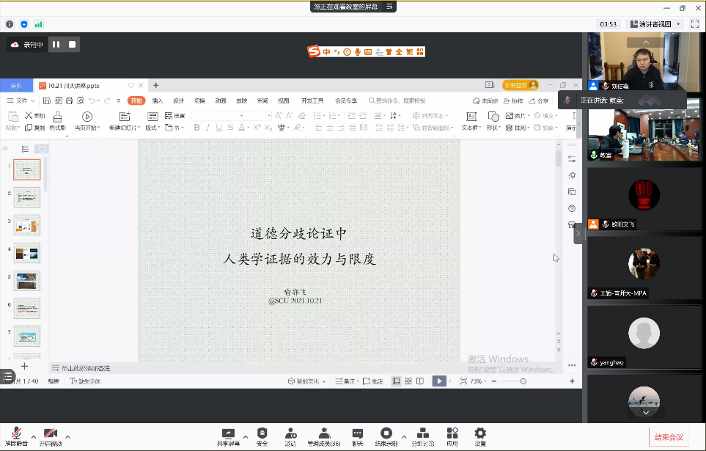Turn on camera with 开启视频 button
This screenshot has height=451, width=706.
click(x=51, y=435)
